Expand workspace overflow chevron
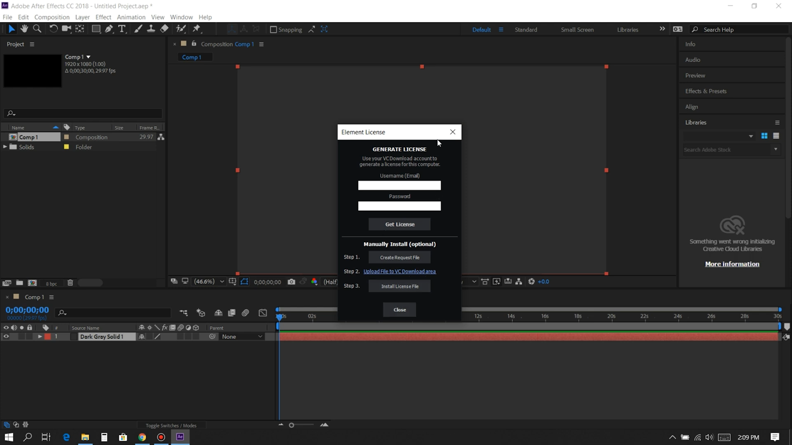This screenshot has height=445, width=792. click(x=662, y=29)
